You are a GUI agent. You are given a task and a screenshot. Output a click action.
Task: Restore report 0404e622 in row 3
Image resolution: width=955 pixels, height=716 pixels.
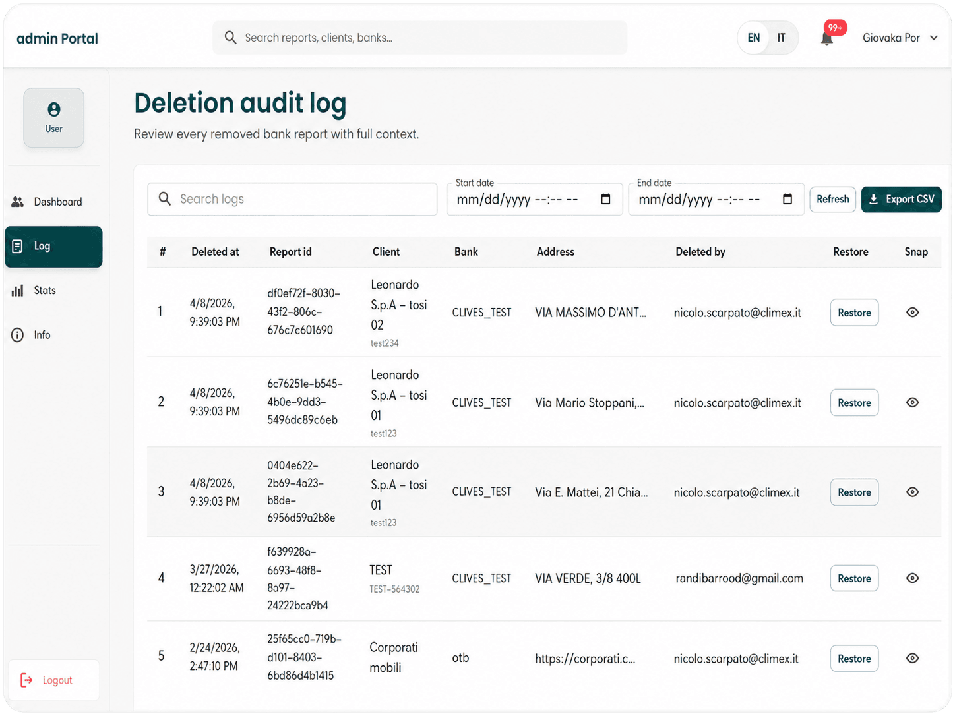(x=854, y=492)
